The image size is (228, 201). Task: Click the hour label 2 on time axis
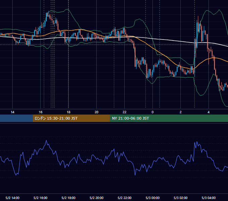pos(181,112)
